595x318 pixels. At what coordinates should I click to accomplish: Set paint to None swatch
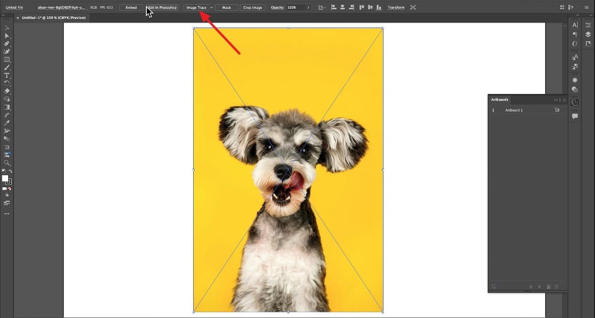tap(10, 189)
